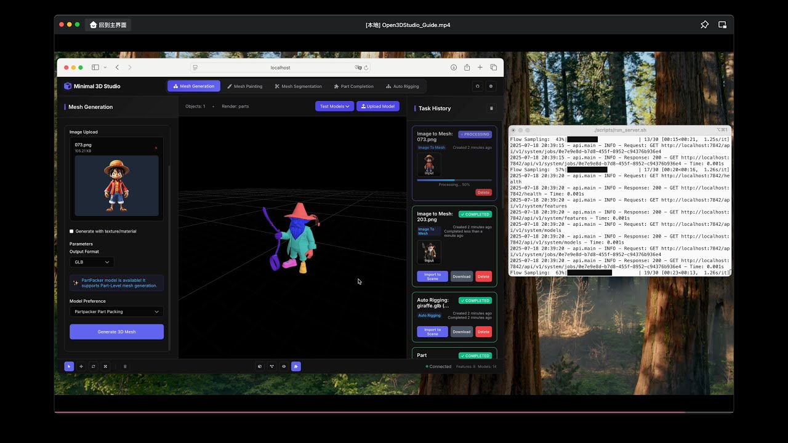788x443 pixels.
Task: Open the GitHub icon in app header
Action: point(478,86)
